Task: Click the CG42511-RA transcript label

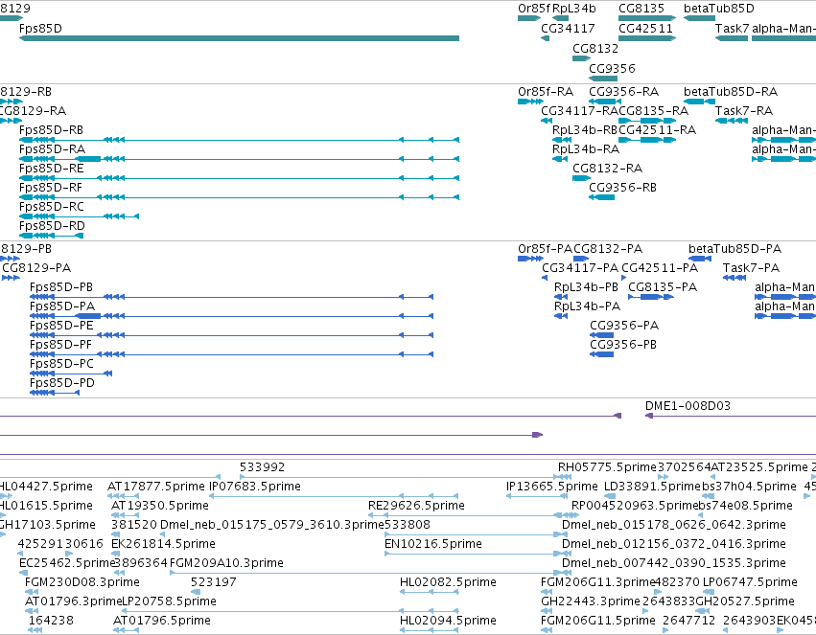Action: (657, 130)
